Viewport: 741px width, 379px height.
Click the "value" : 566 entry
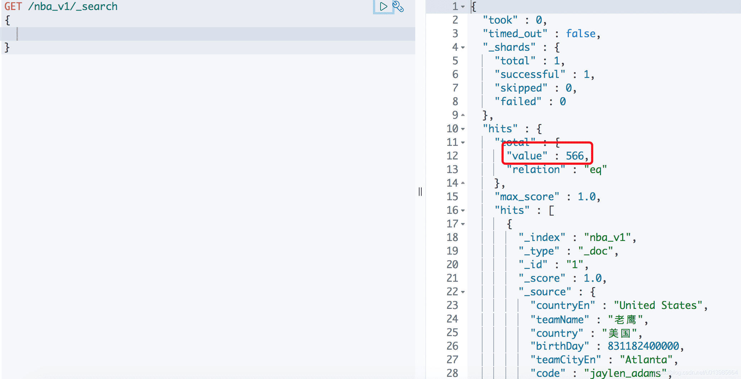547,156
